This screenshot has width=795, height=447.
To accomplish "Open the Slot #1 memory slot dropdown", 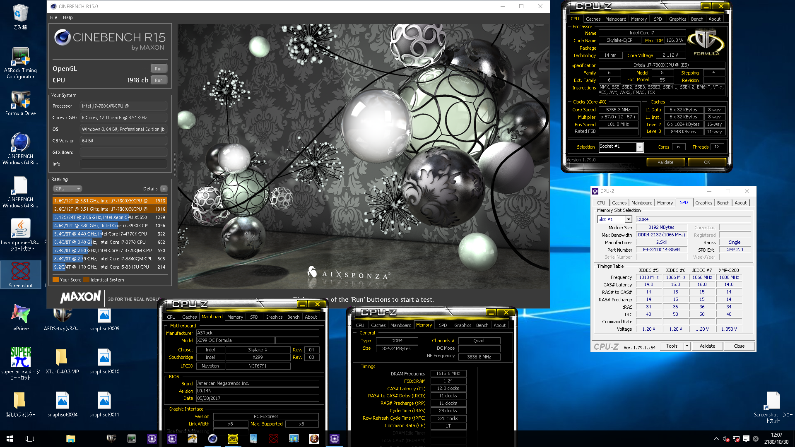I will [628, 219].
